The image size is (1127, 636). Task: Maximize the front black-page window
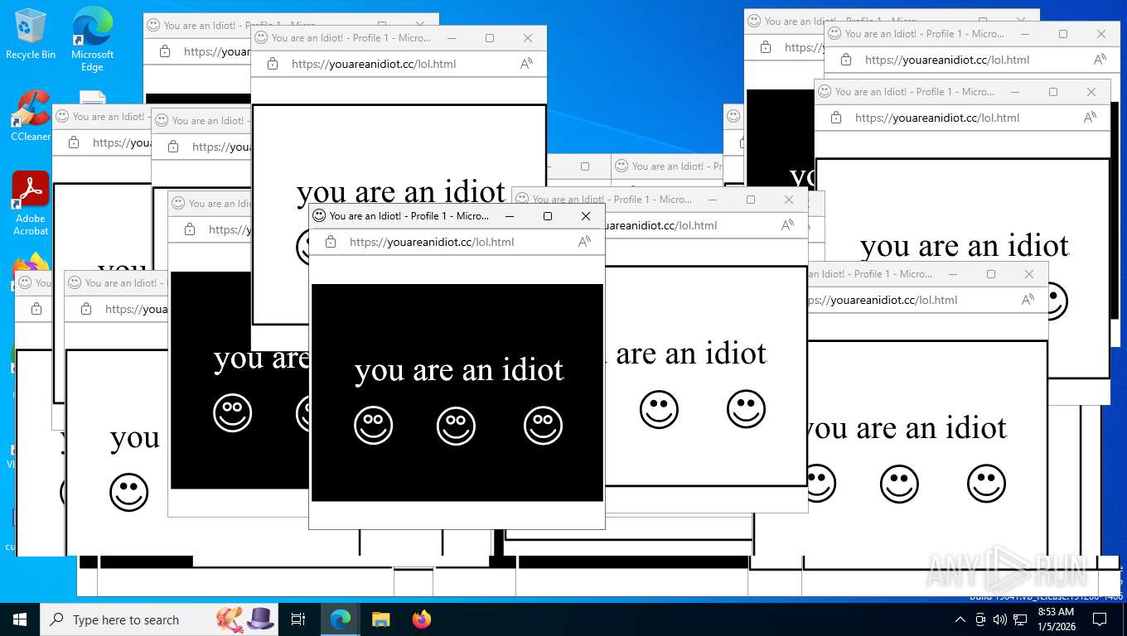(x=547, y=216)
